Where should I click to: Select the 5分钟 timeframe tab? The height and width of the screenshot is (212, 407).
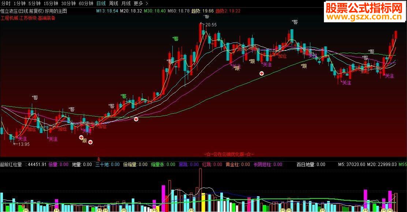(x=34, y=3)
